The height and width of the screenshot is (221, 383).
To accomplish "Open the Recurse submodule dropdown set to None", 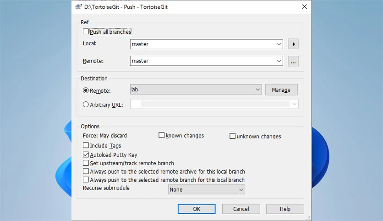I will tap(207, 189).
